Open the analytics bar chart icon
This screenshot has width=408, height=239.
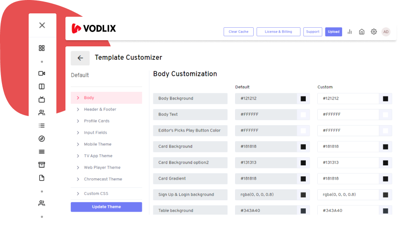coord(350,32)
